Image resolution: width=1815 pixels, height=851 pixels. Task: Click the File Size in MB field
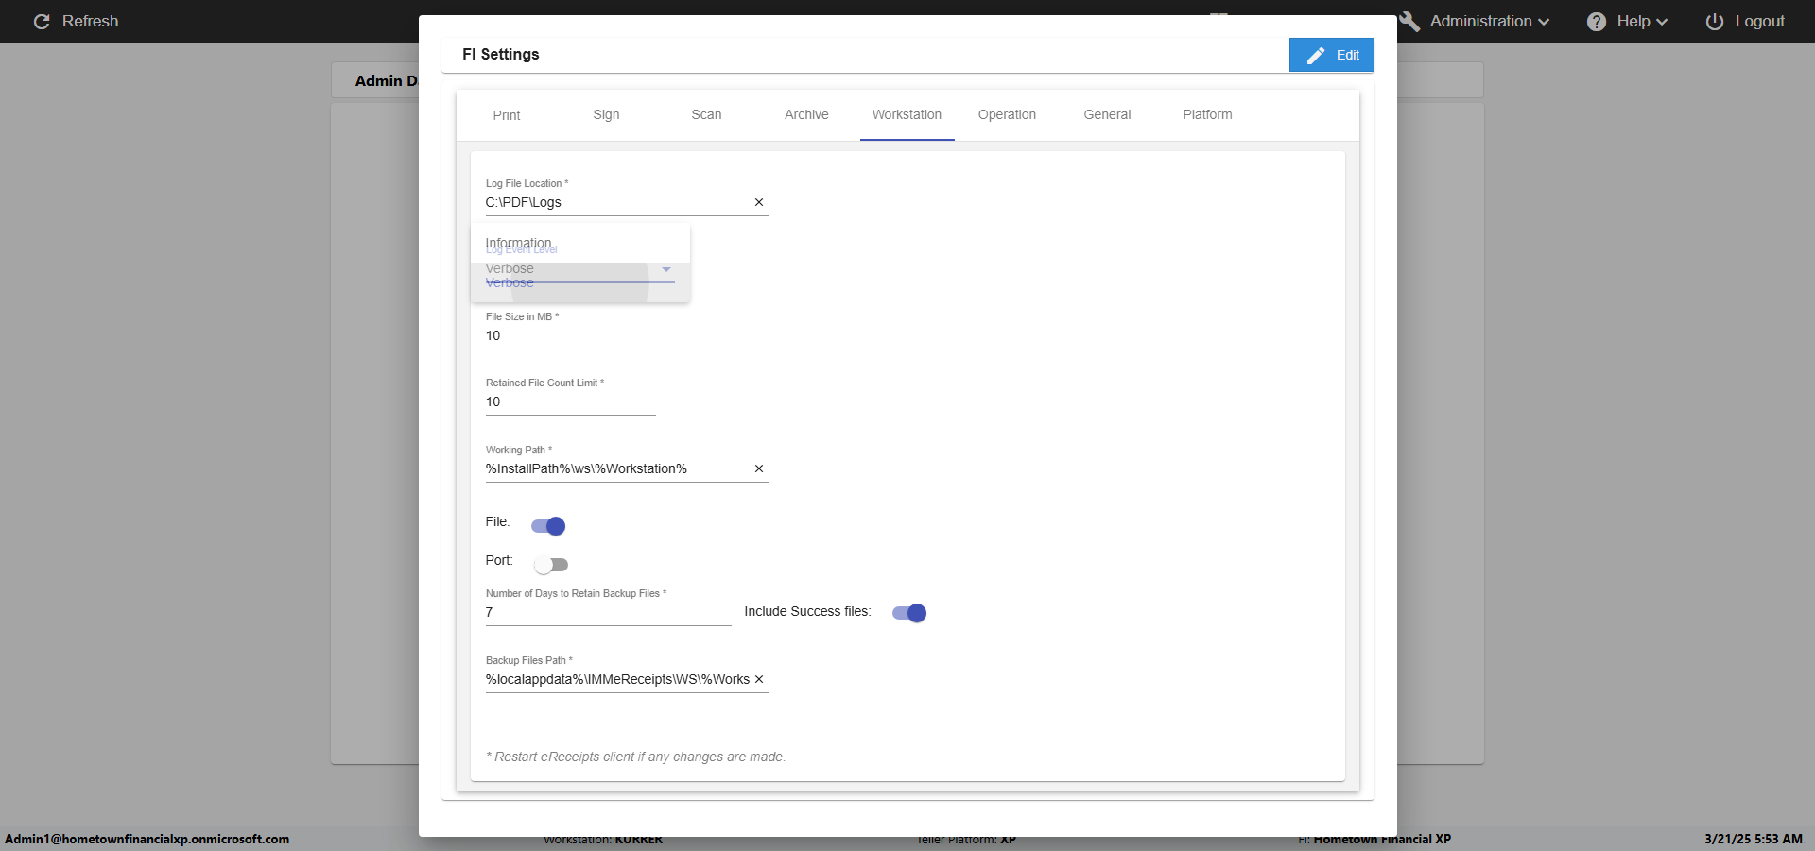[571, 335]
